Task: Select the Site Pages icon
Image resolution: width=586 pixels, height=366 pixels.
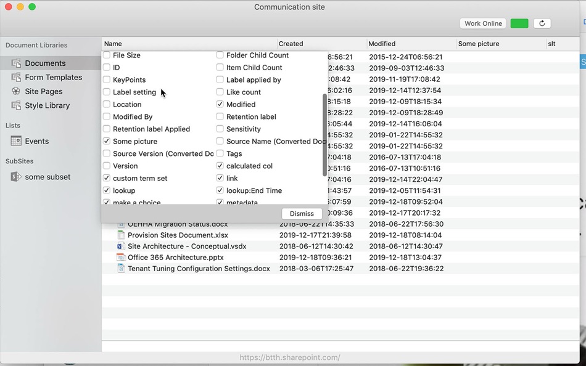Action: 16,91
